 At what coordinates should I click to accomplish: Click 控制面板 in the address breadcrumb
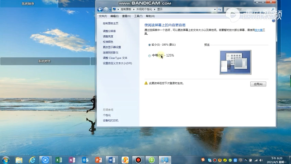click(x=126, y=9)
